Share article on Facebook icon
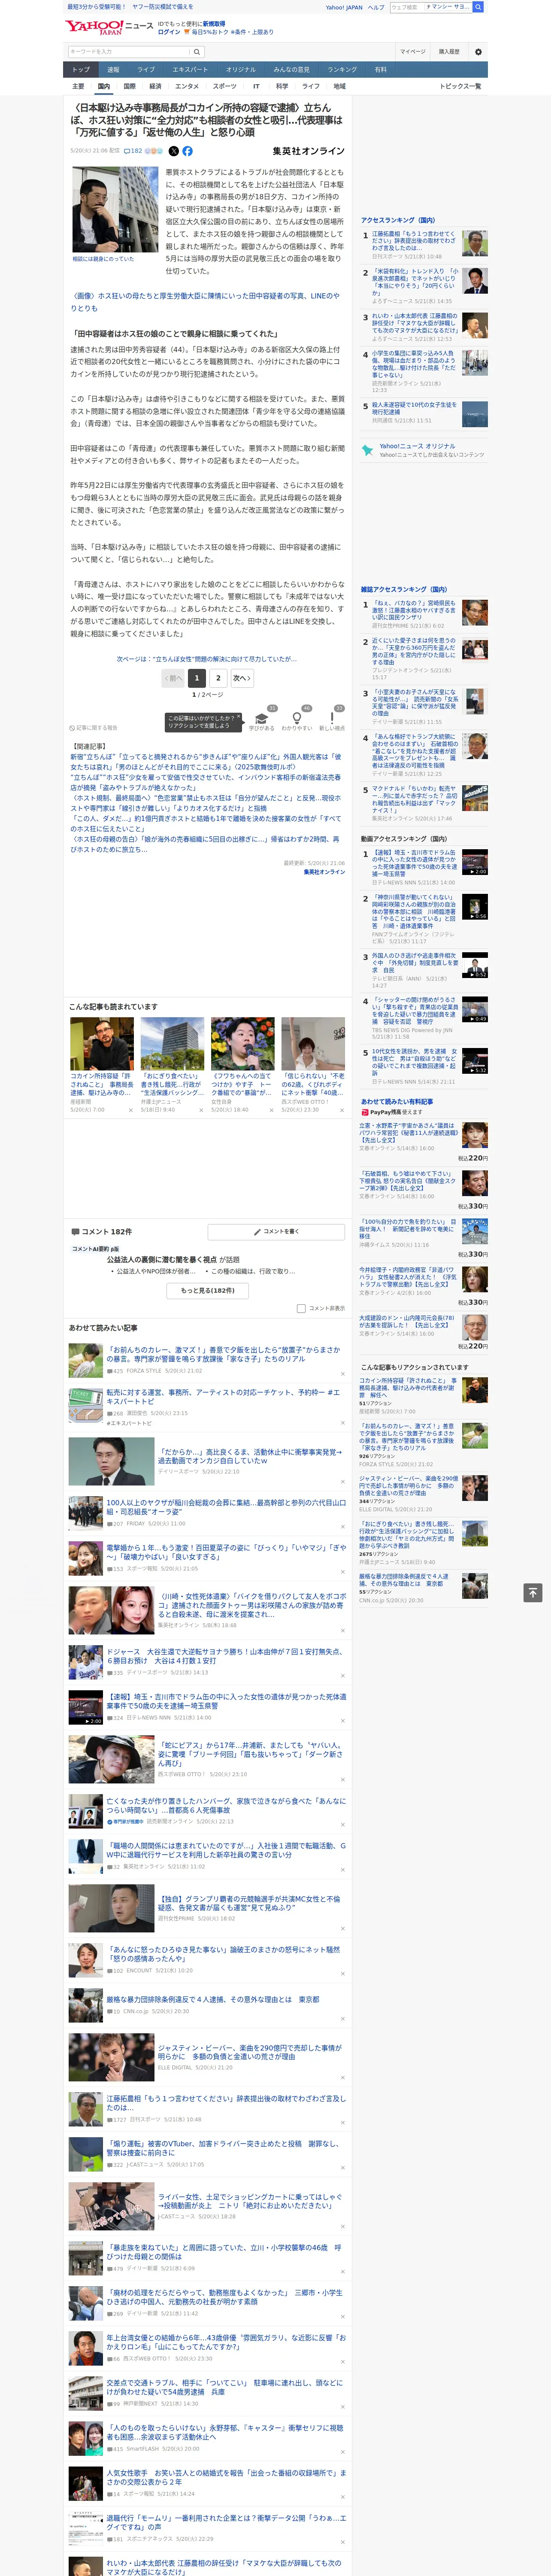Image resolution: width=551 pixels, height=2576 pixels. click(187, 151)
